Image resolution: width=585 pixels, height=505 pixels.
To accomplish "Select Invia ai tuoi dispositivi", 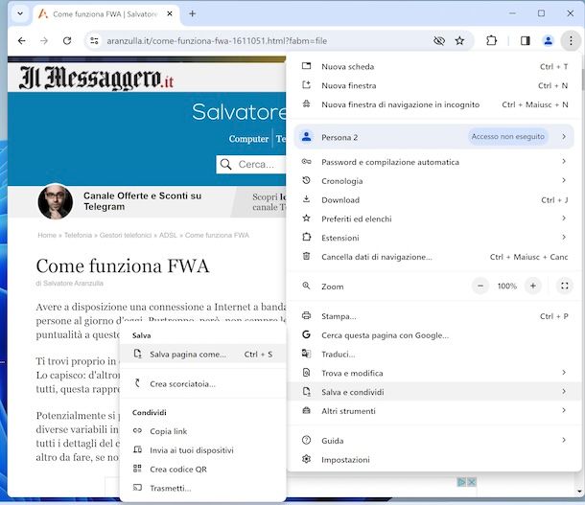I will pos(203,450).
